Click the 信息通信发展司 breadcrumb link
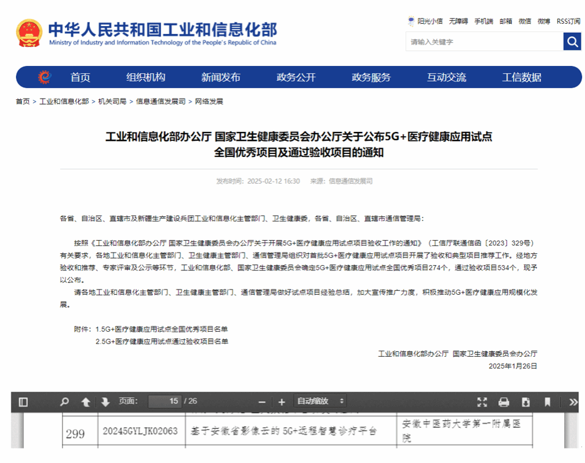Viewport: 585px width, 463px height. pyautogui.click(x=161, y=102)
